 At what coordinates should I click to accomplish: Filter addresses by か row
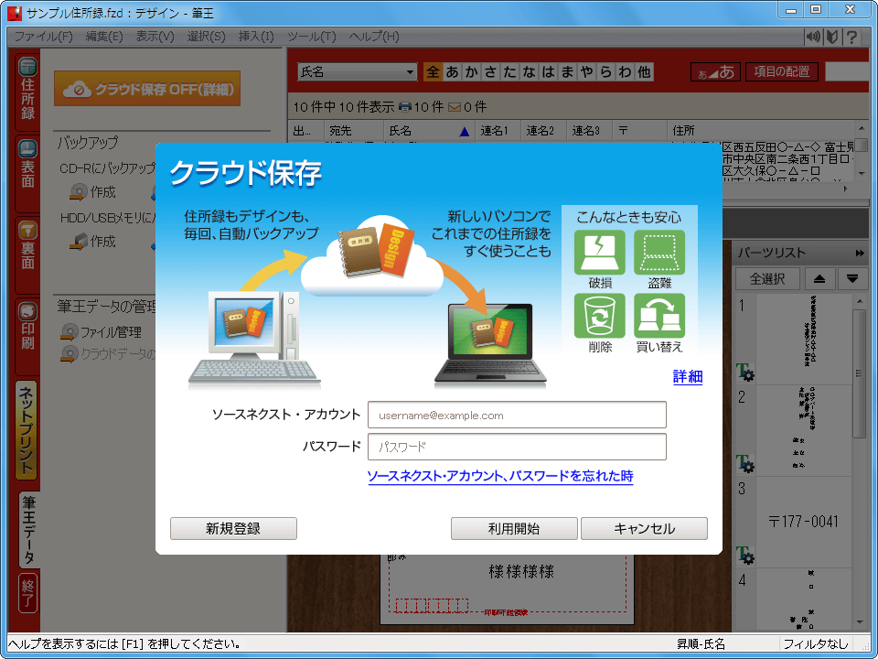472,71
